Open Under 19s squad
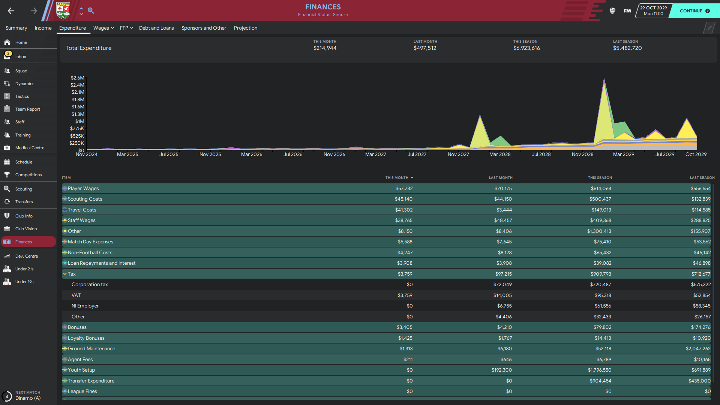Screen dimensions: 720x405 click(28, 282)
